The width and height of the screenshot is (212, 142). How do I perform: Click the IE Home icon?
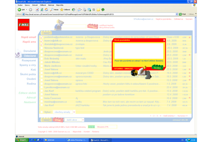pos(47,10)
